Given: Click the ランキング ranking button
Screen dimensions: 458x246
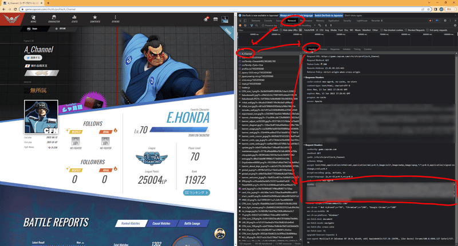Looking at the screenshot, I should 196,192.
